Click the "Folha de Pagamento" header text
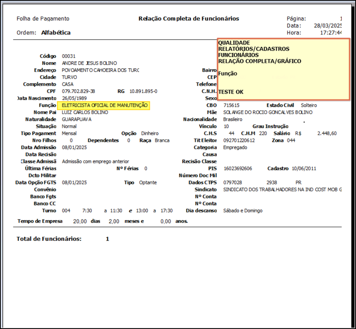The height and width of the screenshot is (329, 356). (x=43, y=19)
